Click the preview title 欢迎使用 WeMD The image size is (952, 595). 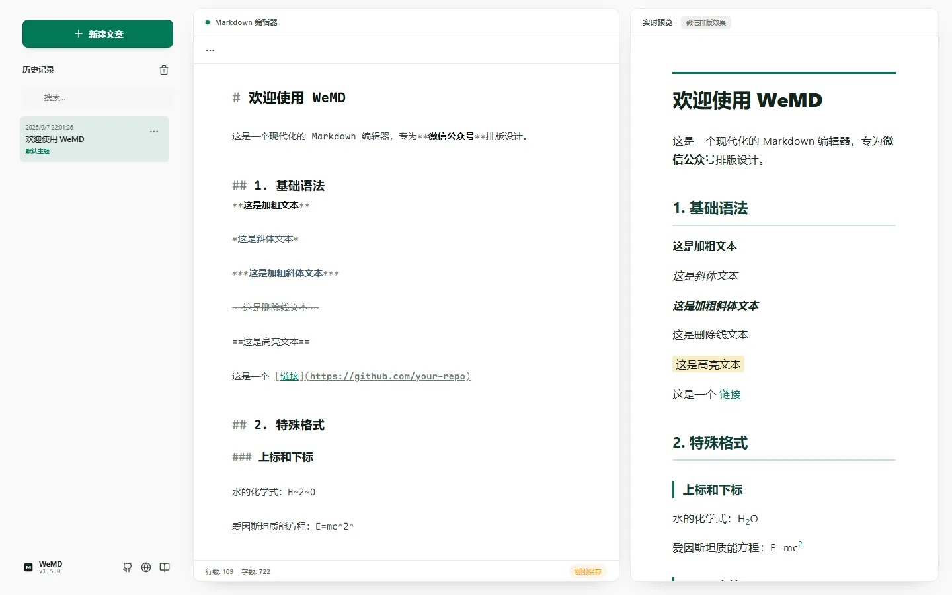[x=747, y=100]
